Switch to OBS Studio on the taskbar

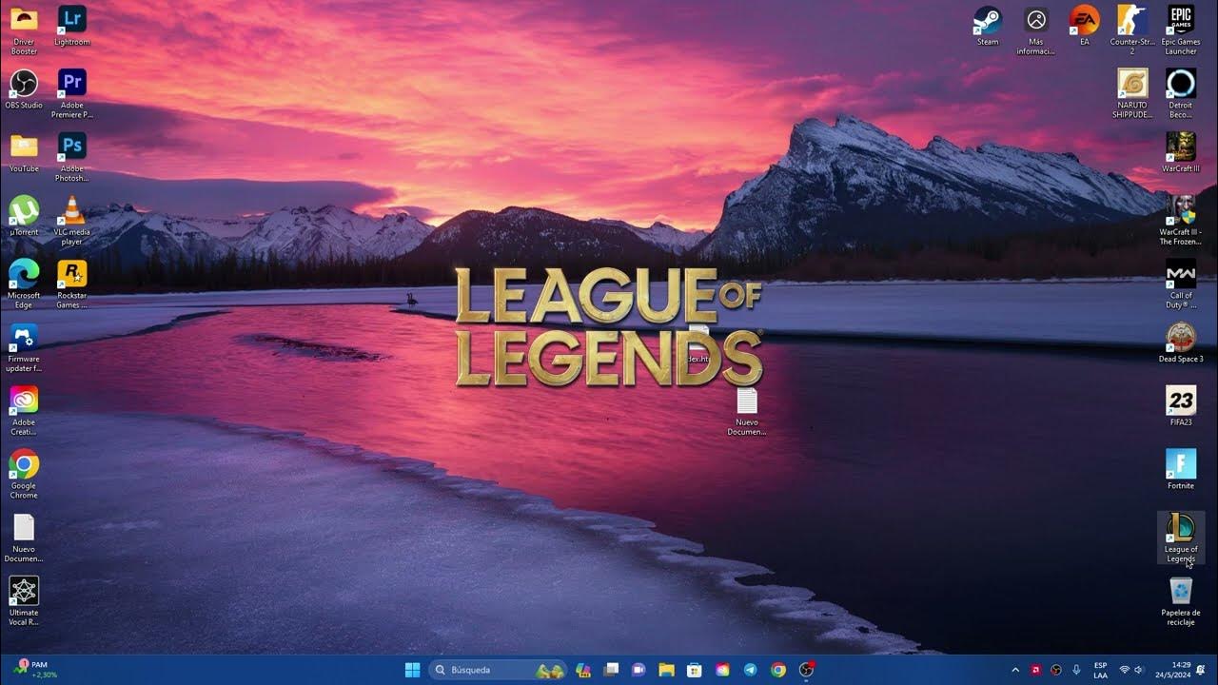(x=807, y=670)
